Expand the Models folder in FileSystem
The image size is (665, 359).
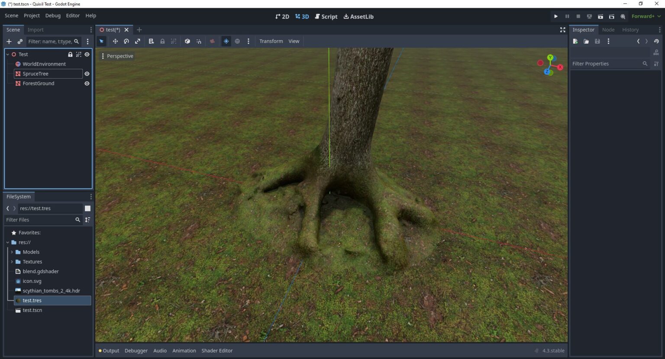(x=12, y=252)
